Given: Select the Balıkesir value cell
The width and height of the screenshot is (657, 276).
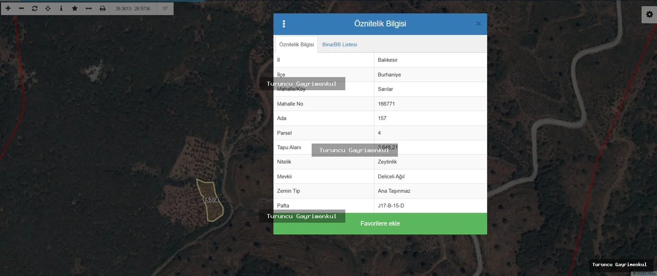Looking at the screenshot, I should [x=430, y=60].
